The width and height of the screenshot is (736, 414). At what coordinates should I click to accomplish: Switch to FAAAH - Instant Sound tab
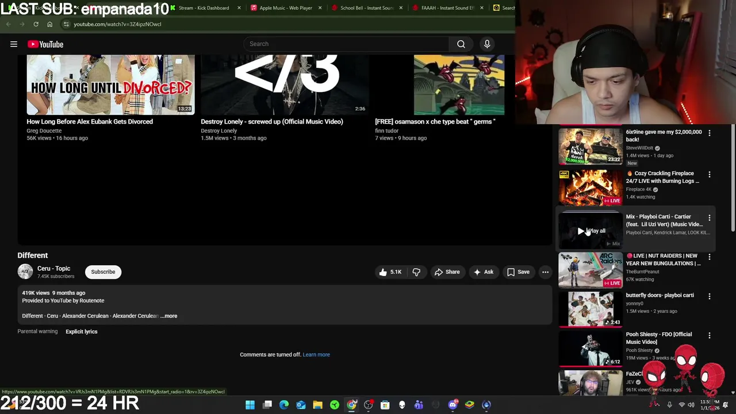[447, 8]
